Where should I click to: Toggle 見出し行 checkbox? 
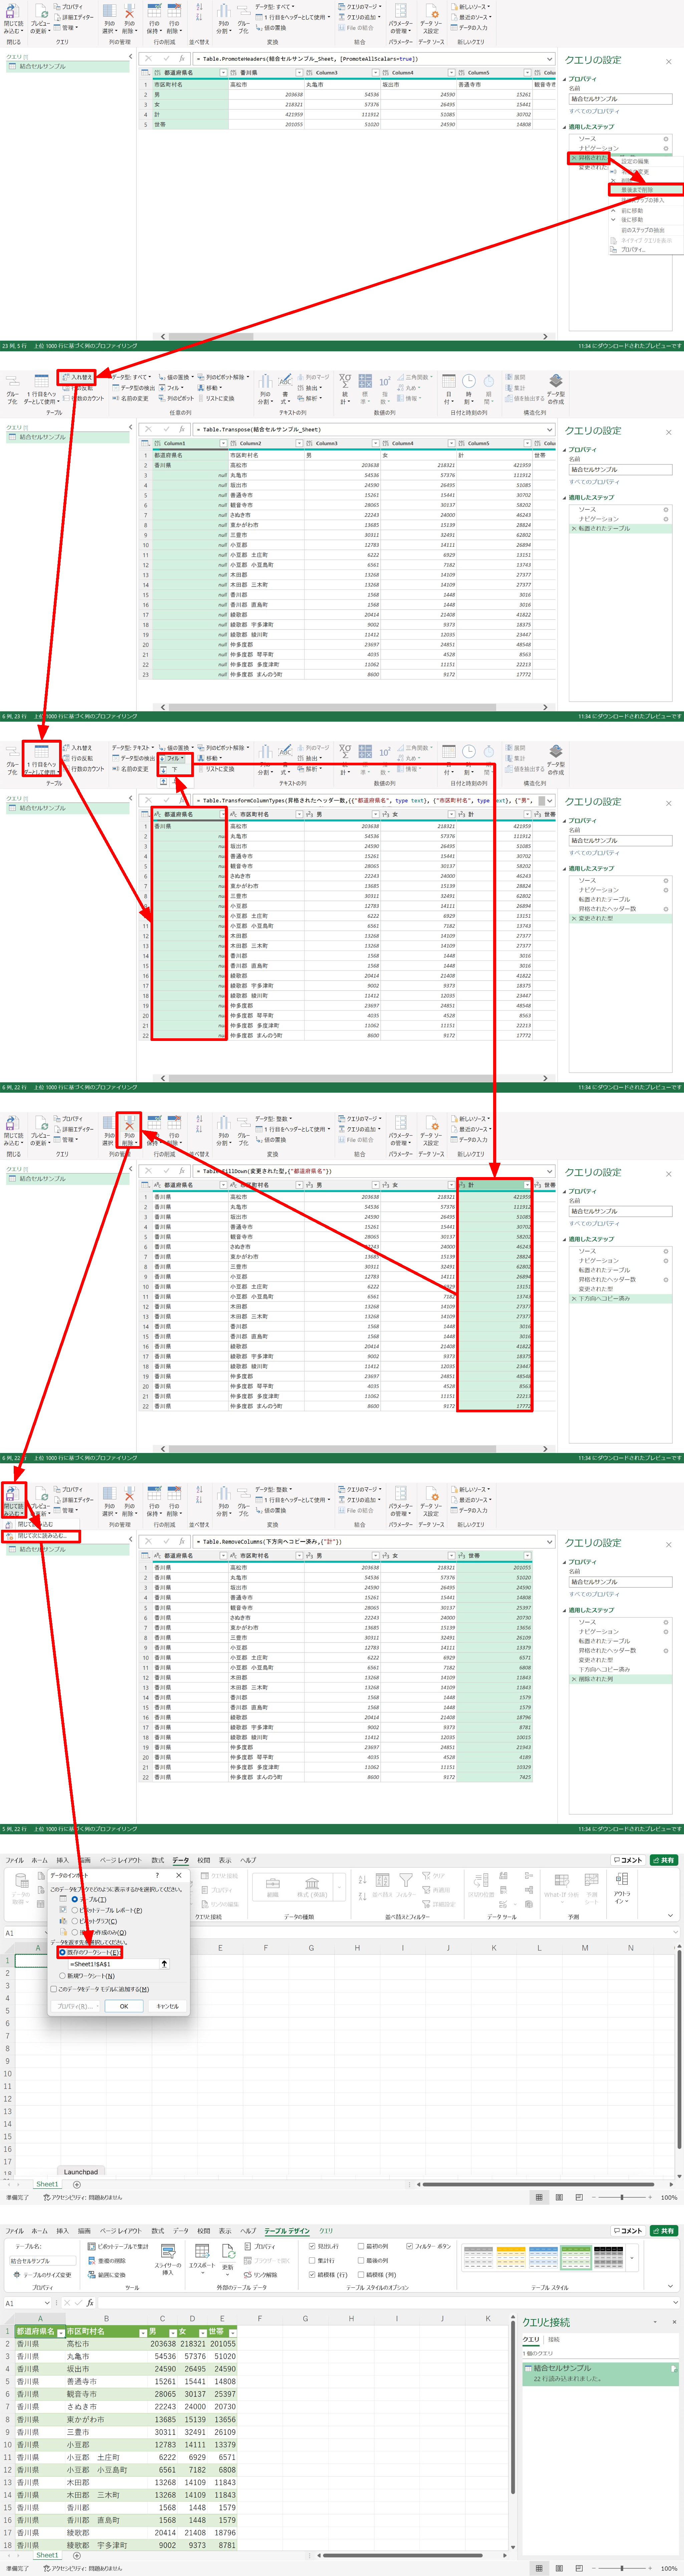point(312,2246)
